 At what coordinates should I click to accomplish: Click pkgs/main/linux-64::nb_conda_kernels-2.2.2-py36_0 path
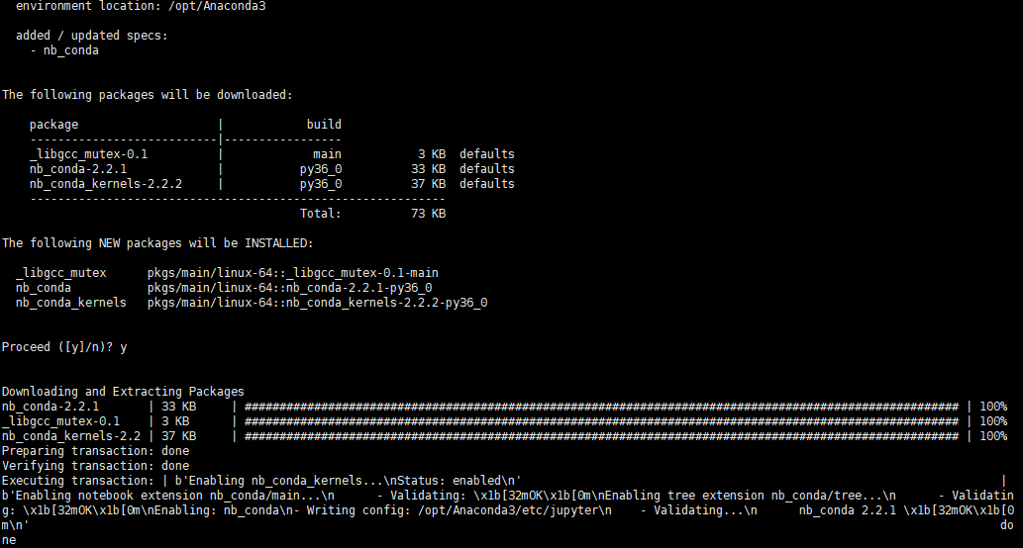tap(317, 303)
